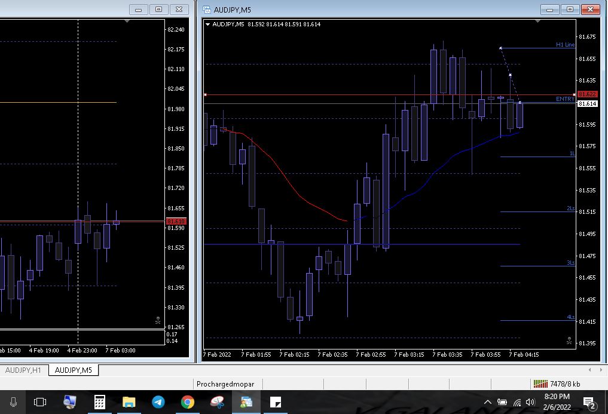
Task: Select the red 81.622 price level line
Action: point(389,94)
